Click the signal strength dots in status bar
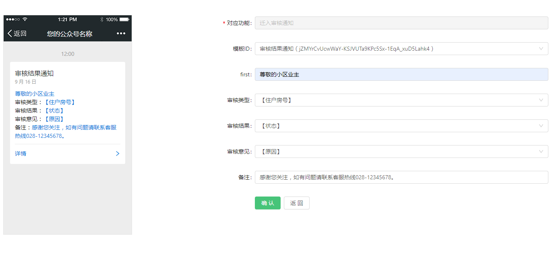This screenshot has width=554, height=254. pos(13,19)
